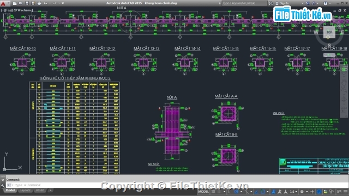349x196 pixels.
Task: Click the Sign In button
Action: click(282, 3)
